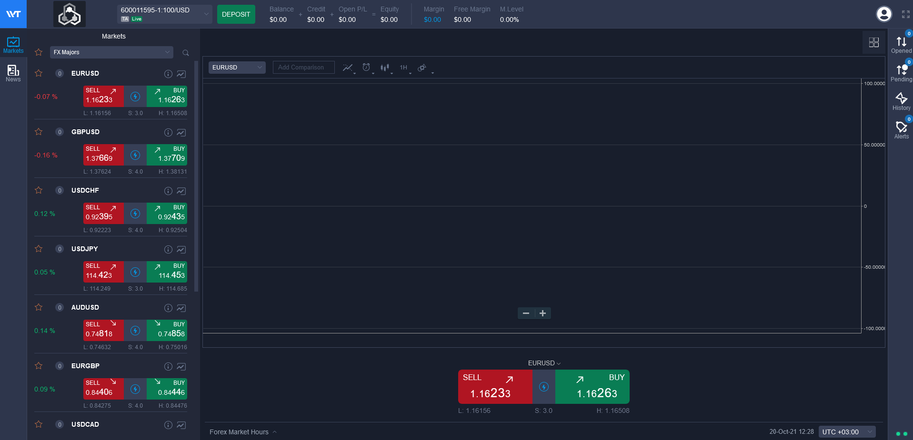This screenshot has height=440, width=913.
Task: Open EURGBP instrument info icon
Action: point(168,366)
